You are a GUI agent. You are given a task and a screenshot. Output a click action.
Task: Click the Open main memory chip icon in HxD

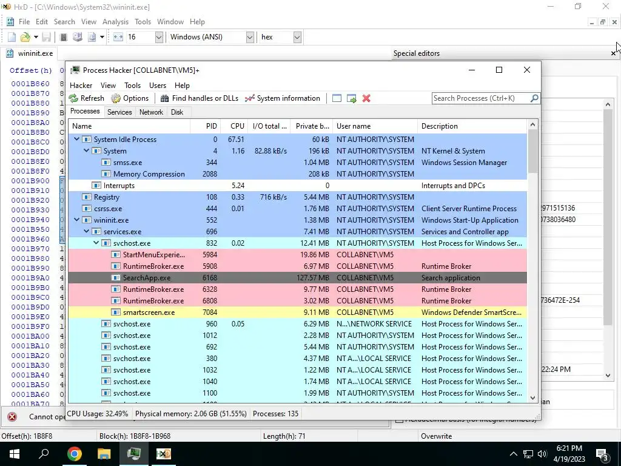(63, 37)
